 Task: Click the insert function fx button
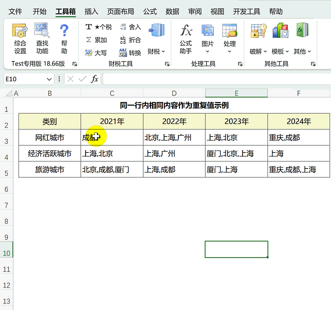pyautogui.click(x=94, y=79)
